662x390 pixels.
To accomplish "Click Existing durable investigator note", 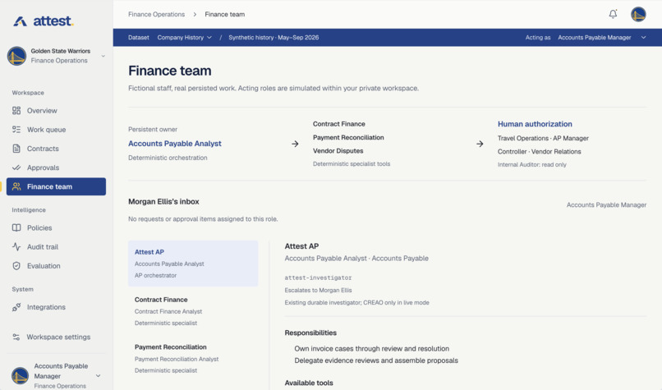I will click(x=356, y=303).
